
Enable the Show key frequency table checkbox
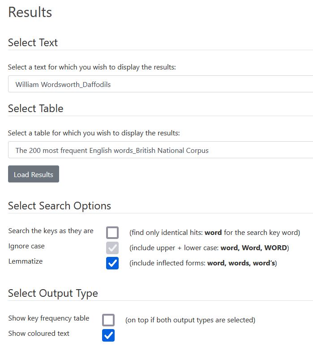[108, 320]
